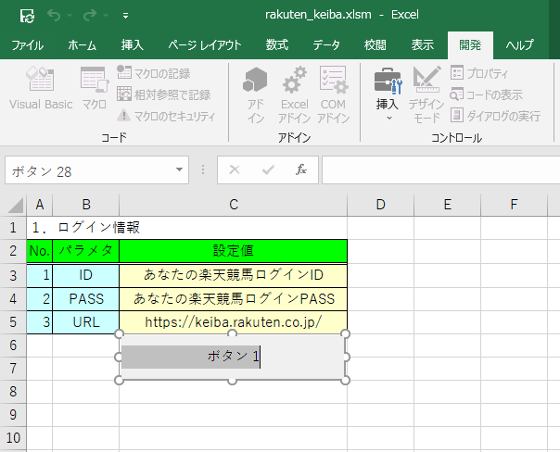560x452 pixels.
Task: Open the ヘルプ tab
Action: pos(519,45)
